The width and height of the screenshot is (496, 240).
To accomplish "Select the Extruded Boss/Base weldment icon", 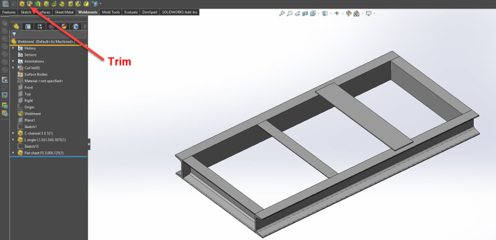I will pyautogui.click(x=38, y=4).
